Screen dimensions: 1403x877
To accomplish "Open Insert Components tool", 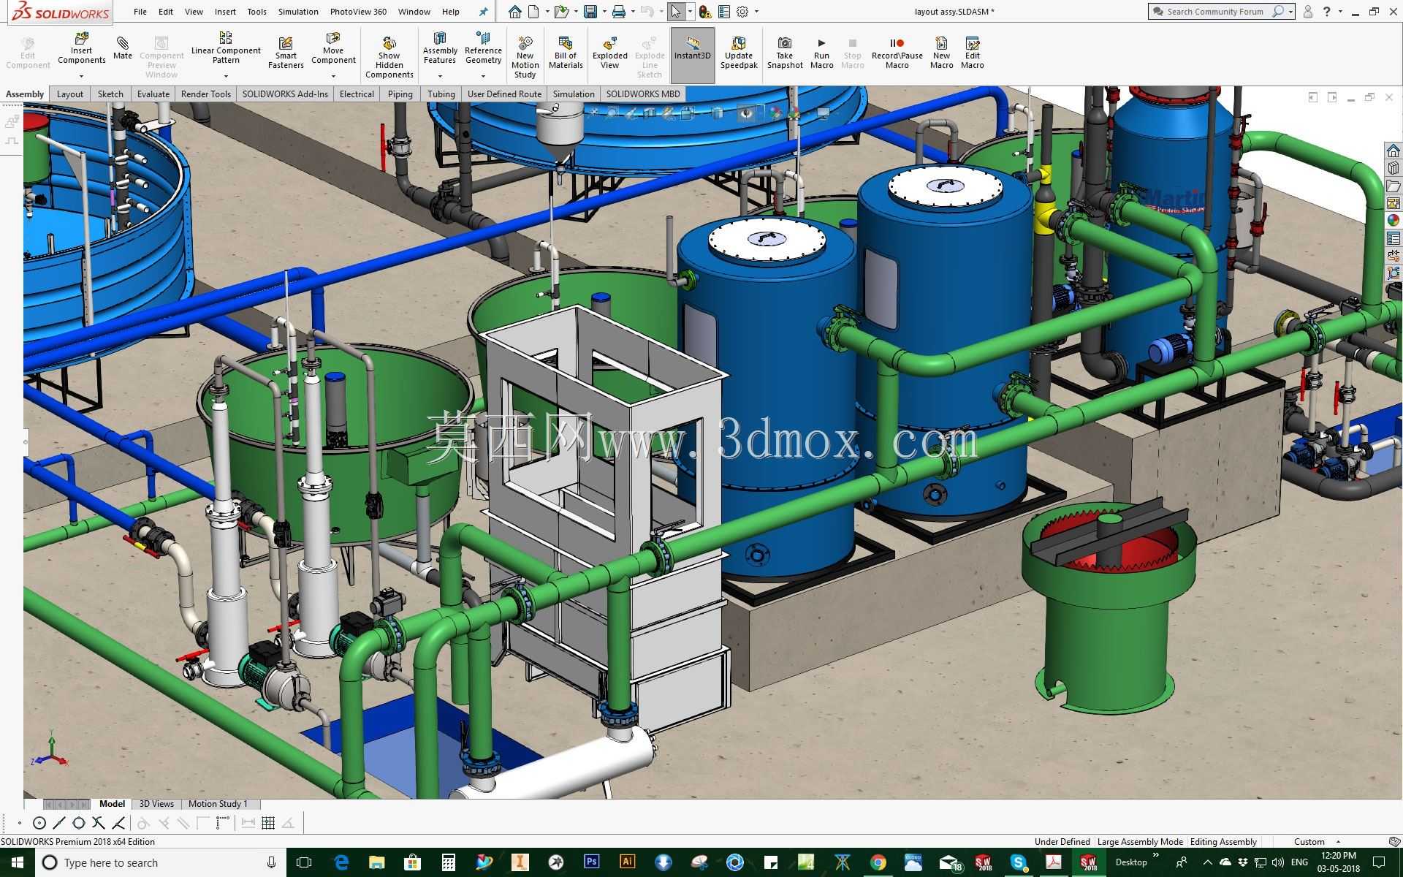I will [x=81, y=49].
